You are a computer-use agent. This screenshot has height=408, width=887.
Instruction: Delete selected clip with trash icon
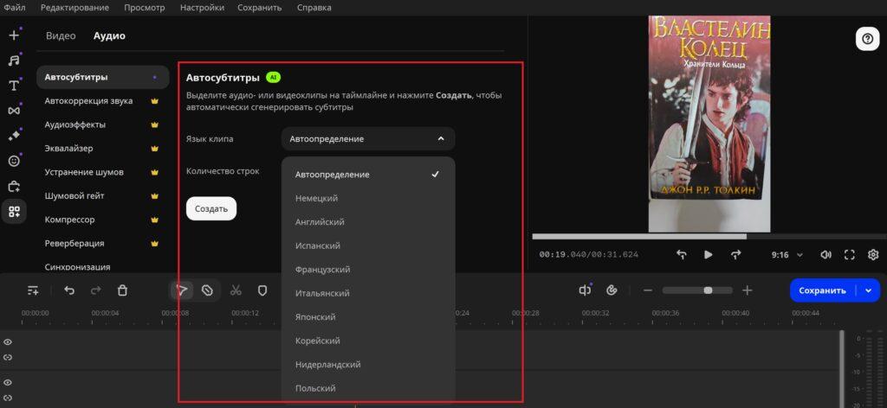(x=122, y=290)
